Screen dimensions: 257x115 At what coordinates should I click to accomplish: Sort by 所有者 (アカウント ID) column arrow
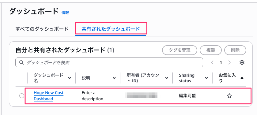point(167,78)
